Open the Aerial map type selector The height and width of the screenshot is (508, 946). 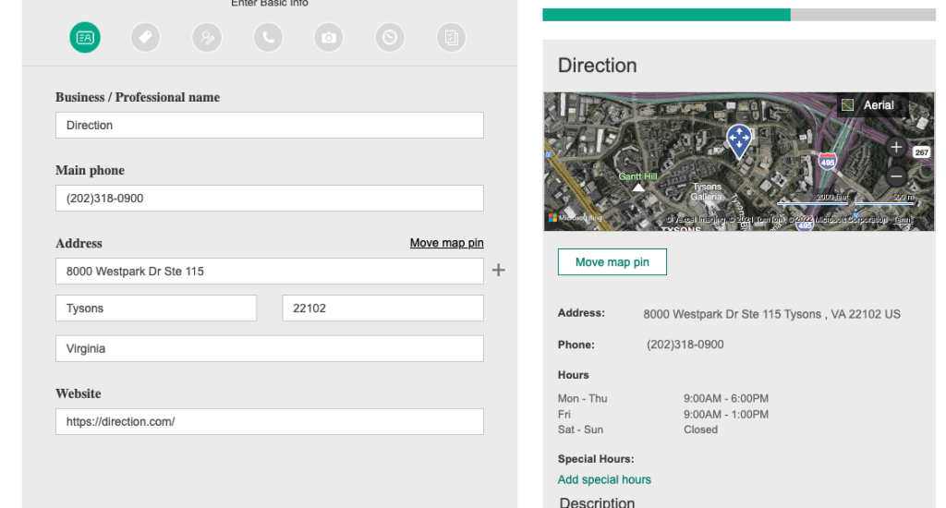[868, 105]
